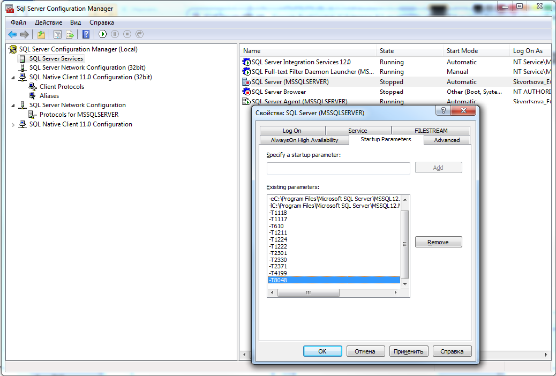Switch to the Advanced tab
556x376 pixels.
(447, 140)
